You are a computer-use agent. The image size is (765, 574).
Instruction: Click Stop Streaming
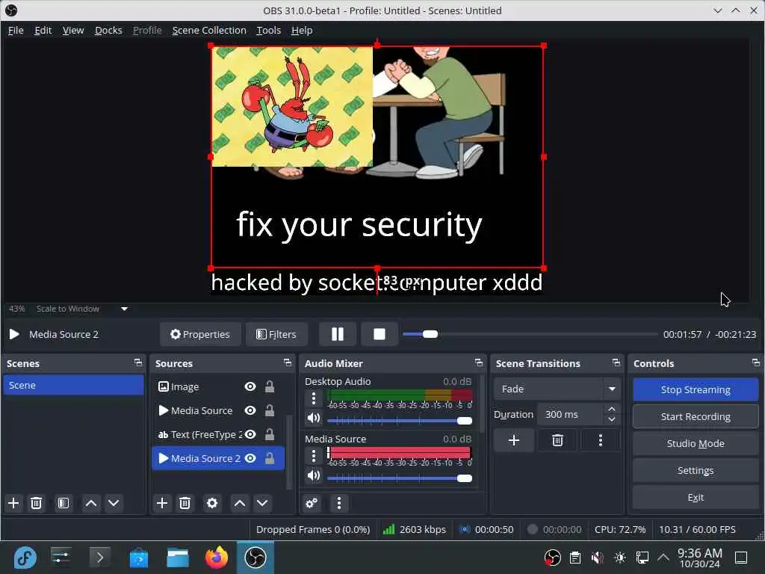tap(696, 389)
